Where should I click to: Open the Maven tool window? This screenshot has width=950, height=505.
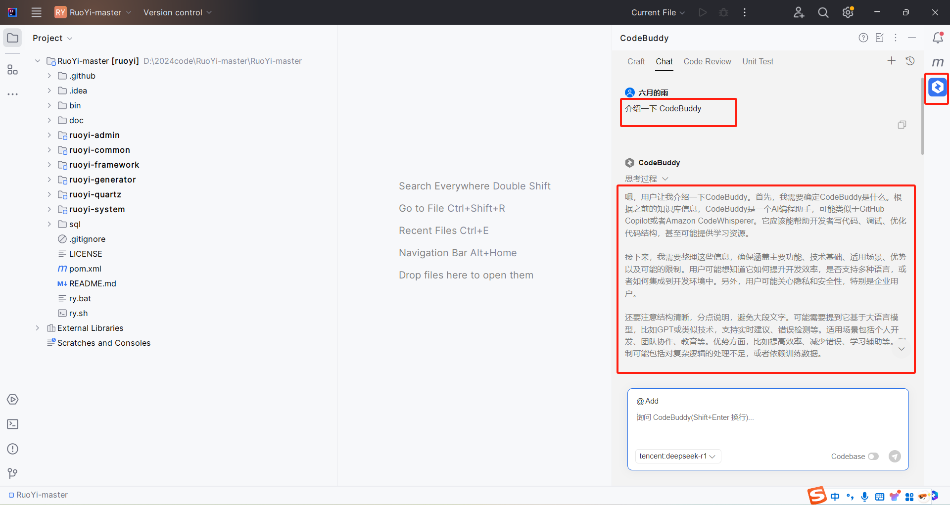938,62
